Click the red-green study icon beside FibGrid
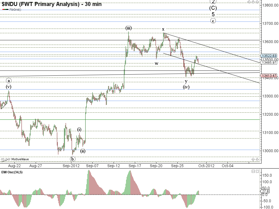279x209 pixels. [5, 10]
